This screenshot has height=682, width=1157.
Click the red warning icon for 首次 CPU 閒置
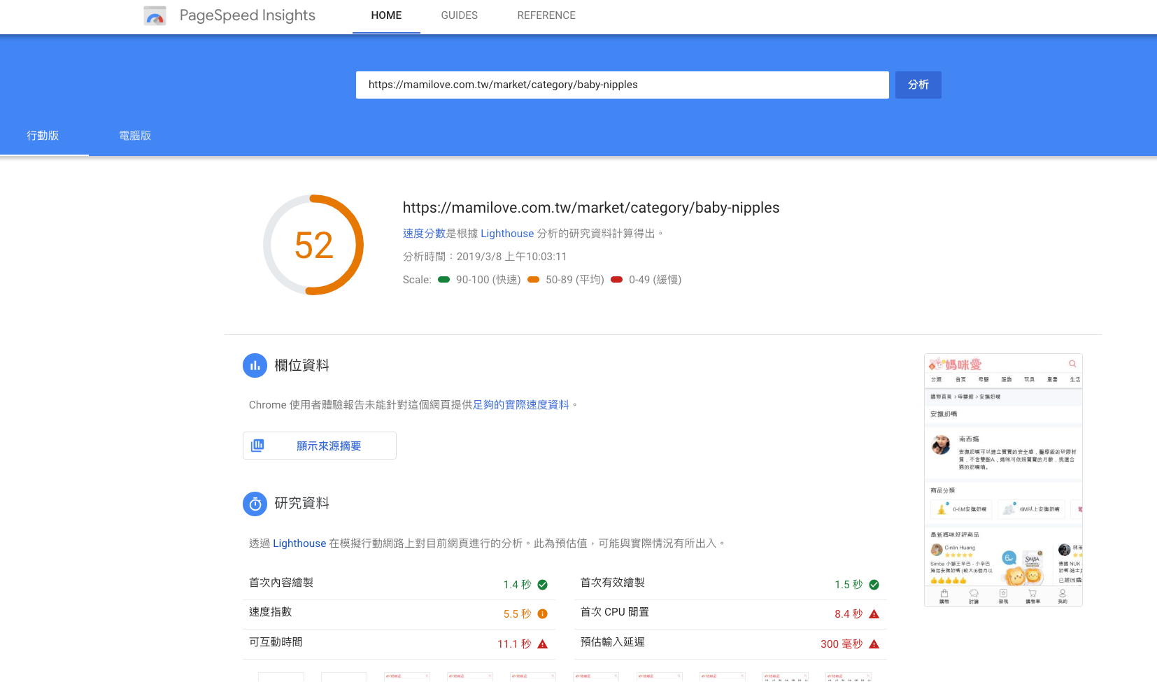point(874,614)
